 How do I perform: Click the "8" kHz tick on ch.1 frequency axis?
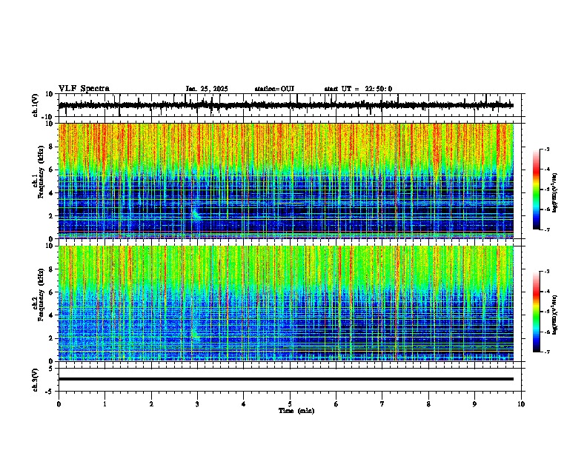[52, 147]
